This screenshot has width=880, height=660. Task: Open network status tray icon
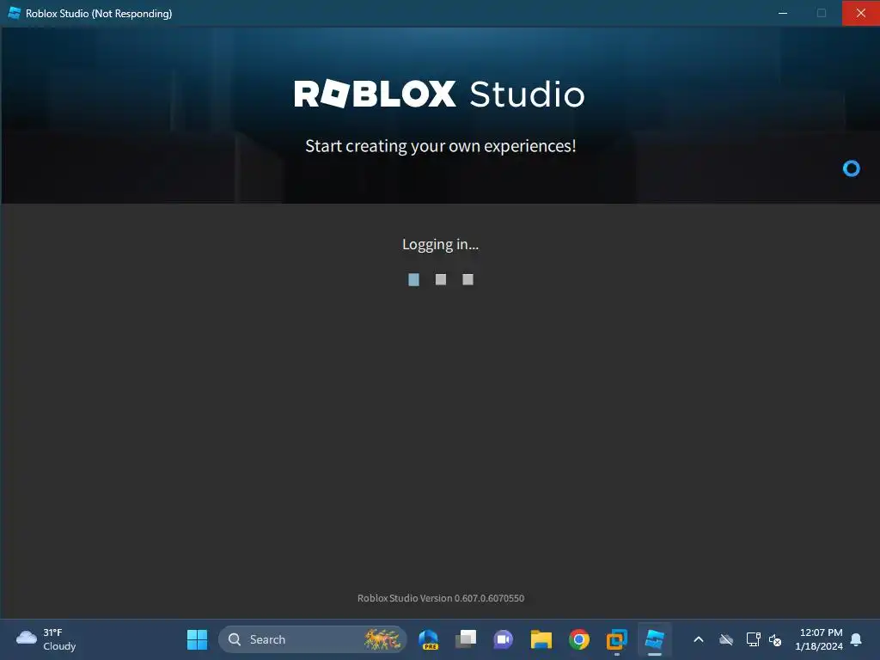[753, 639]
